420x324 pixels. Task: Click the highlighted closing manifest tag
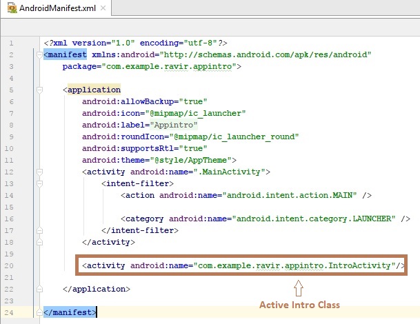tap(70, 312)
